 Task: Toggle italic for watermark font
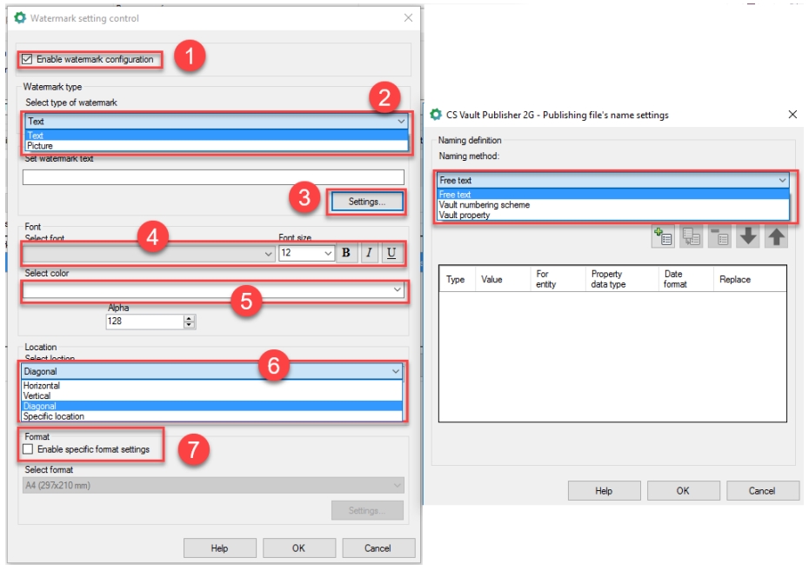pyautogui.click(x=370, y=253)
